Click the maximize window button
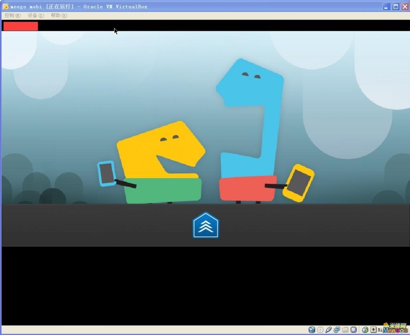Image resolution: width=410 pixels, height=335 pixels. tap(395, 6)
